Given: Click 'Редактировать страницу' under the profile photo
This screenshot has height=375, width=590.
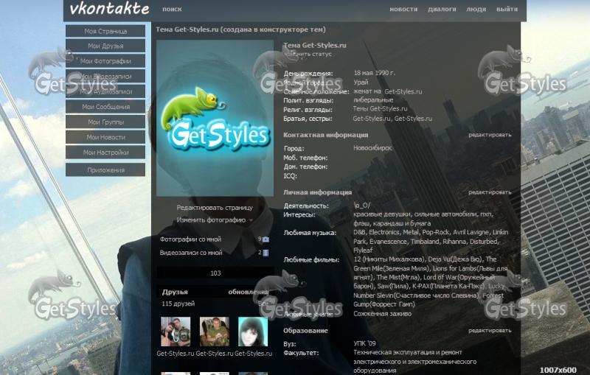Looking at the screenshot, I should [215, 208].
